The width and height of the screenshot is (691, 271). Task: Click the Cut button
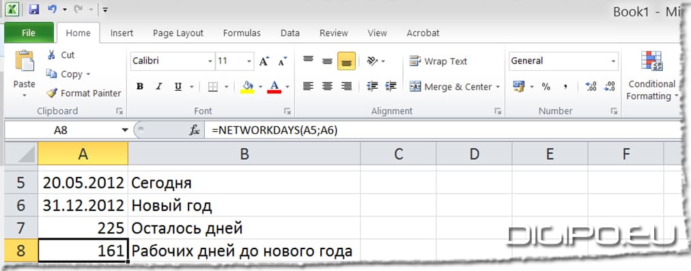click(61, 55)
